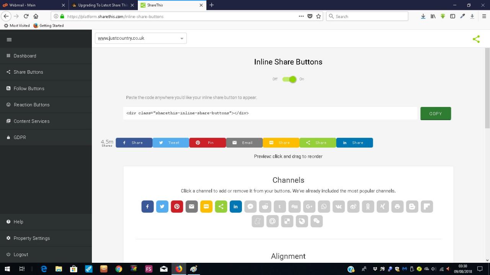Toggle the Pinterest channel icon
Viewport: 490px width, 275px height.
tap(177, 207)
